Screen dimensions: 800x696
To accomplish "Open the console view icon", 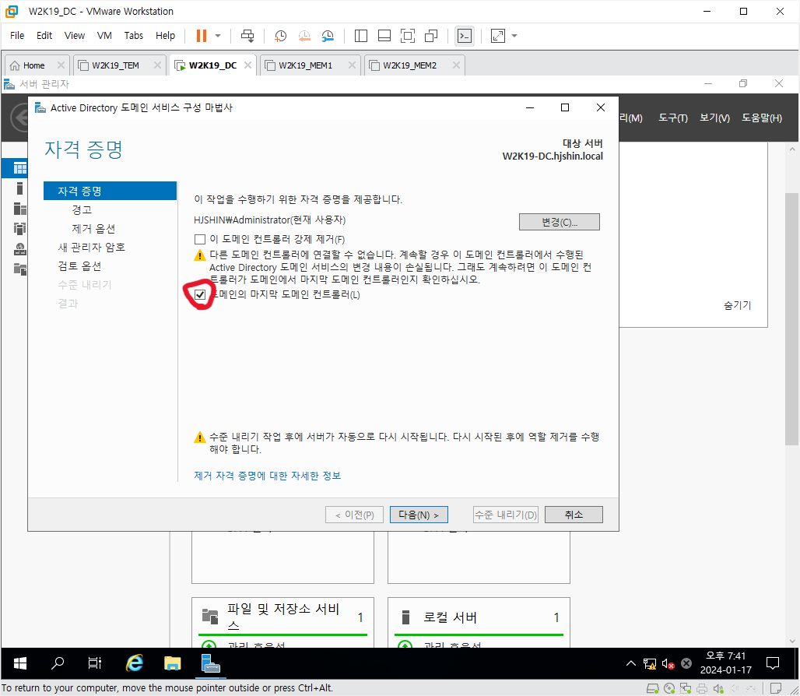I will tap(465, 36).
